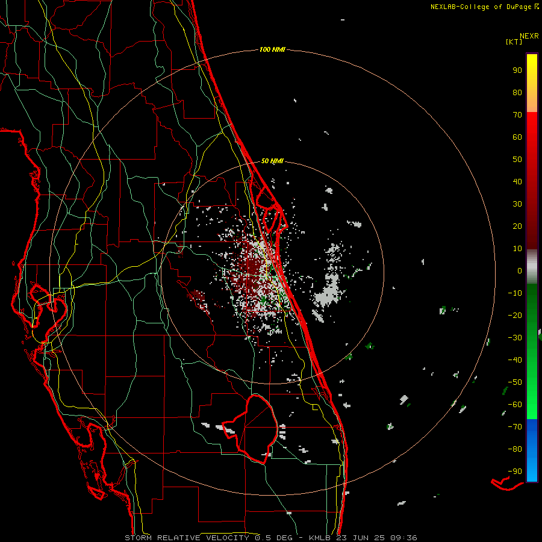Image resolution: width=542 pixels, height=542 pixels.
Task: Click the 60 value on the velocity scale
Action: pyautogui.click(x=517, y=137)
